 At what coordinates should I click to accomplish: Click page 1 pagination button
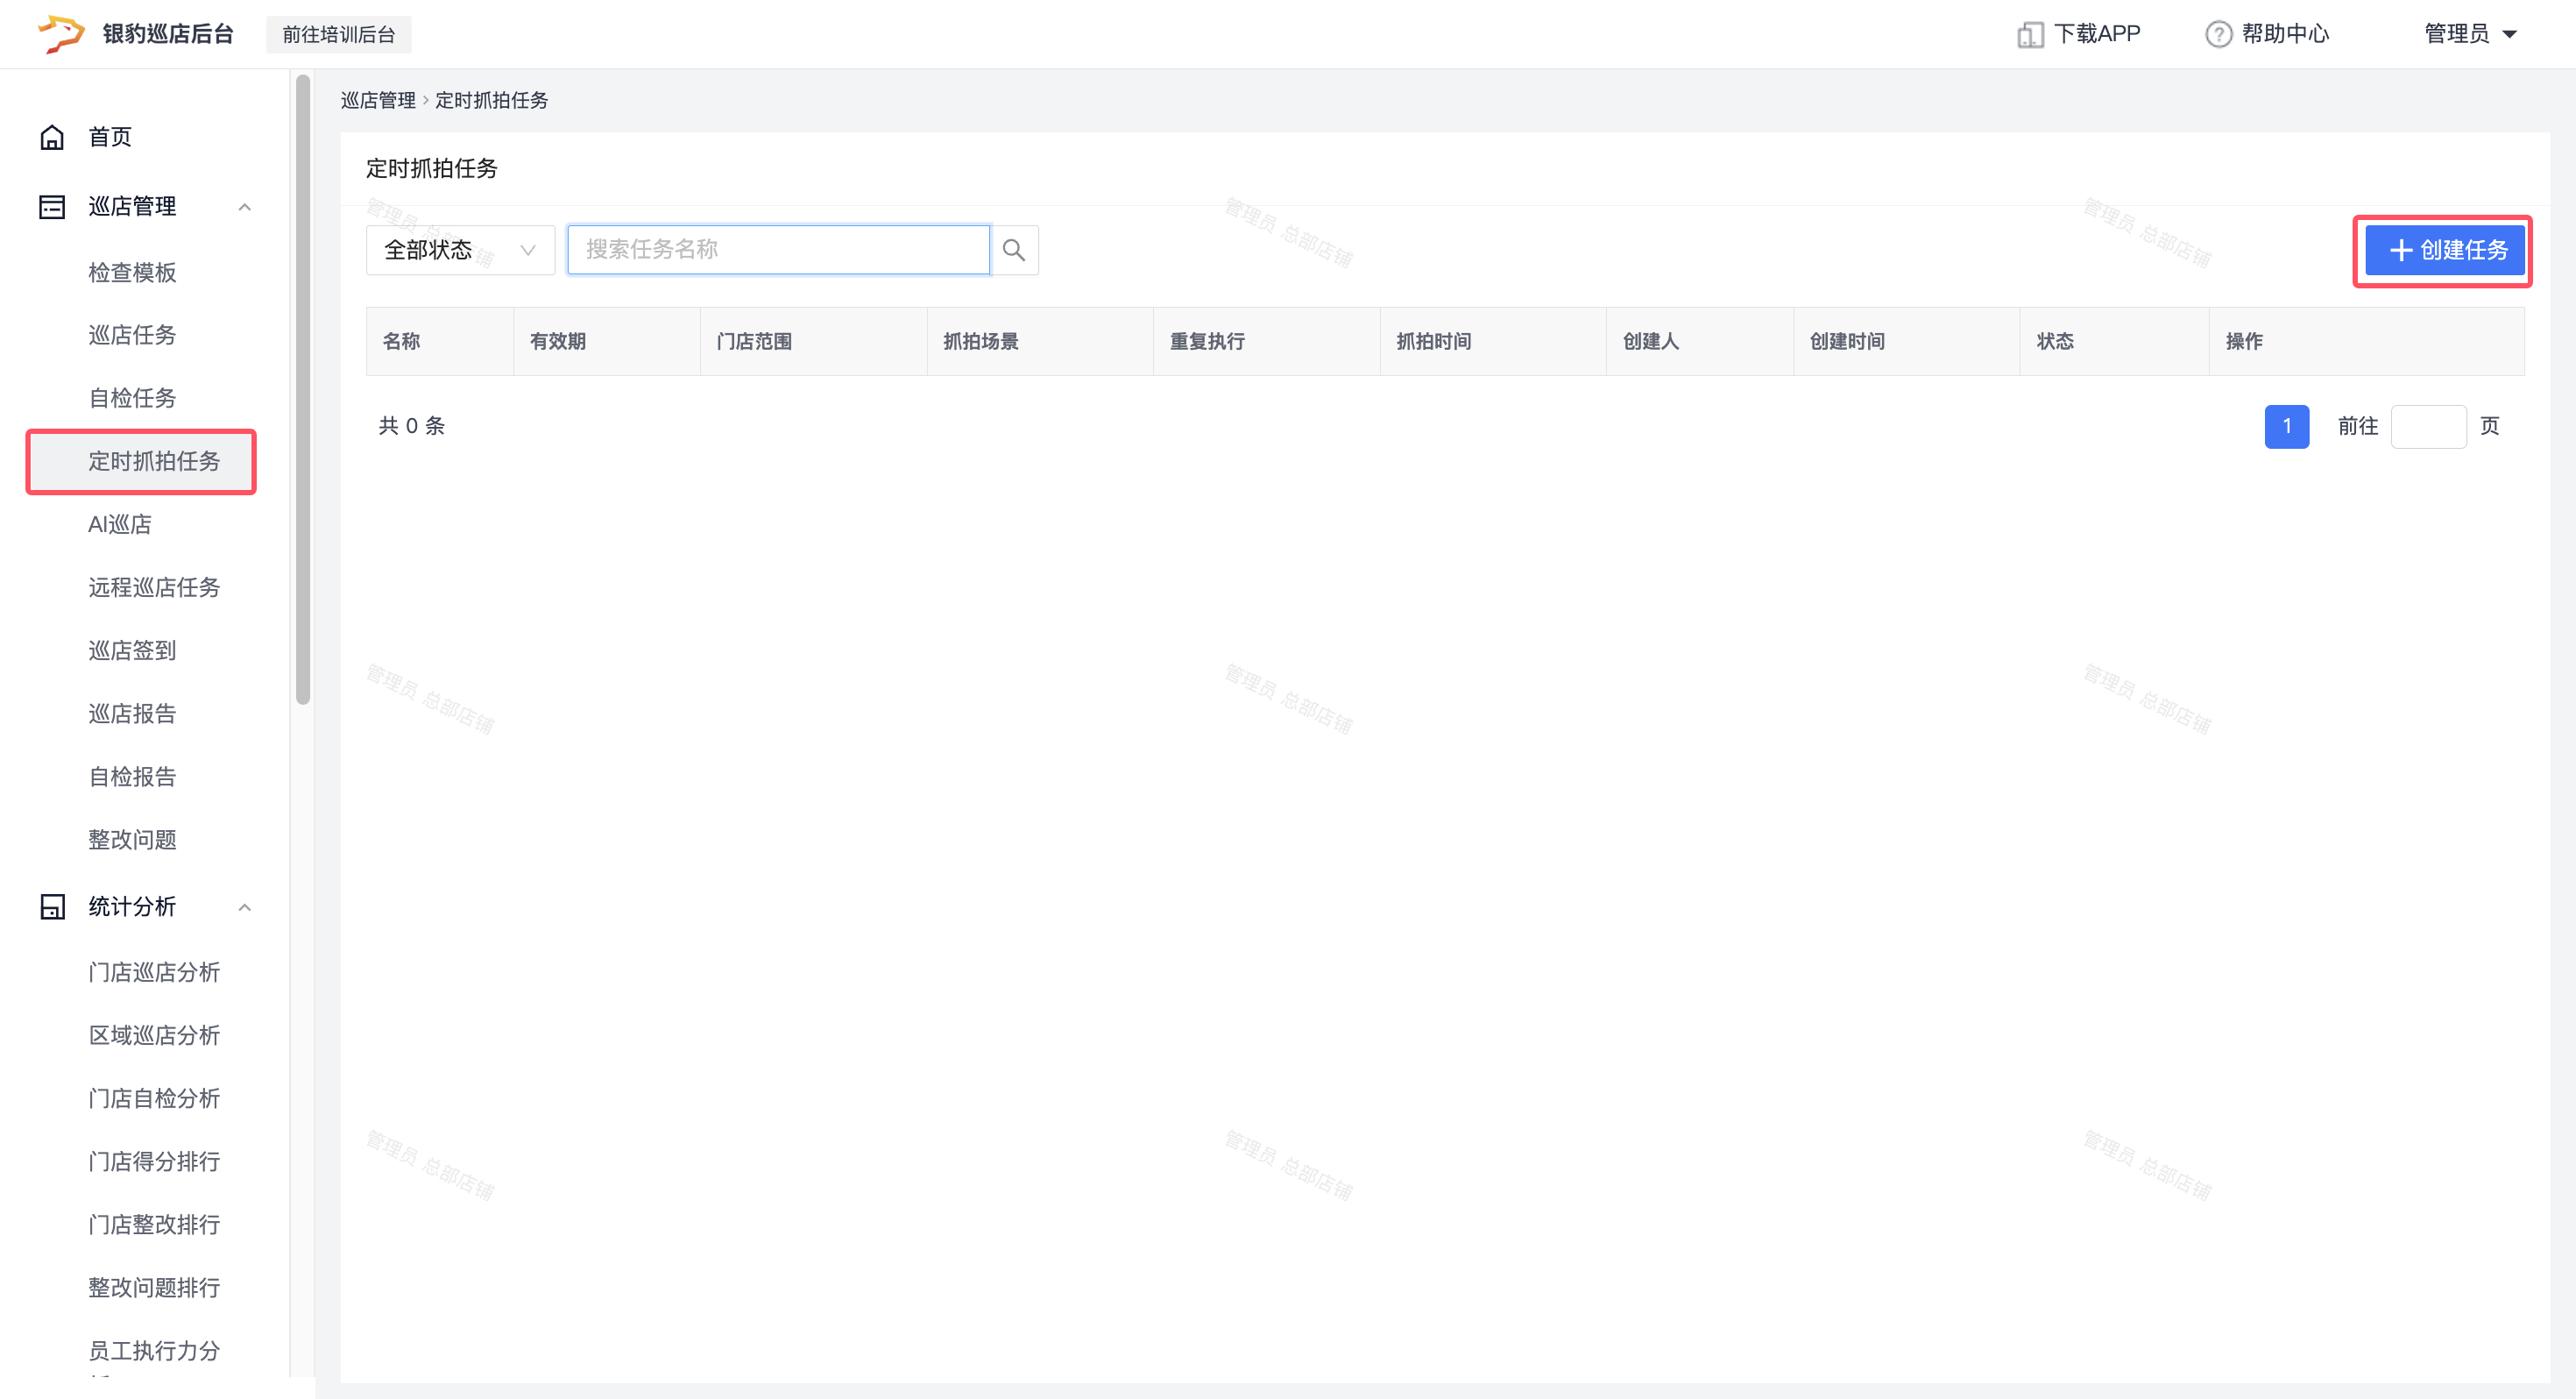pos(2285,426)
